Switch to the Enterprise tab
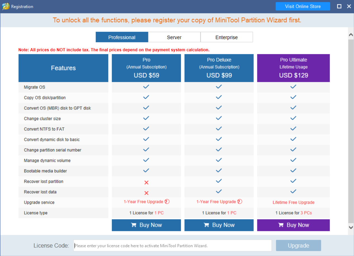The image size is (354, 256). pos(227,37)
